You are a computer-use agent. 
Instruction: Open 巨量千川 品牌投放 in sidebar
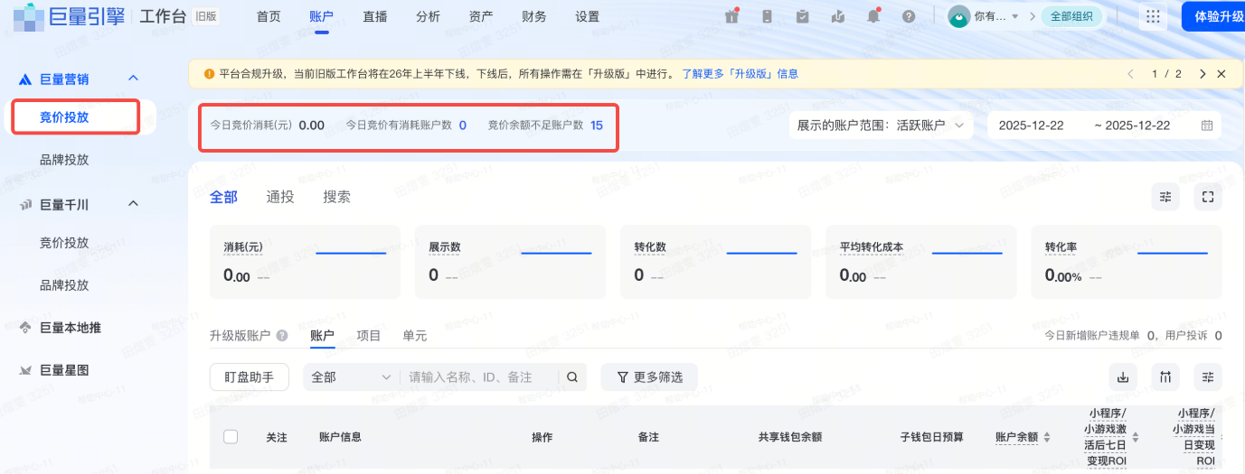coord(64,285)
